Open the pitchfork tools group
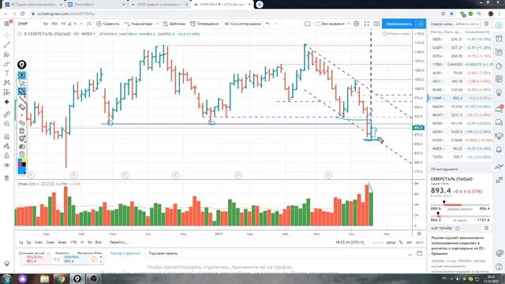This screenshot has height=284, width=505. (x=7, y=54)
